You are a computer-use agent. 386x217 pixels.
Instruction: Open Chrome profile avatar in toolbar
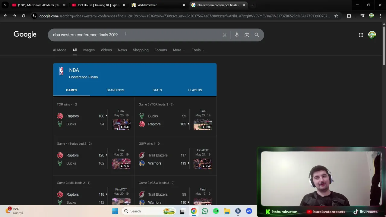372,16
